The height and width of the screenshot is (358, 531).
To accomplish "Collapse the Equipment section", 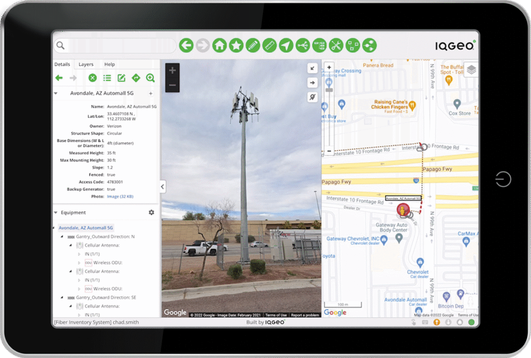I will point(56,212).
